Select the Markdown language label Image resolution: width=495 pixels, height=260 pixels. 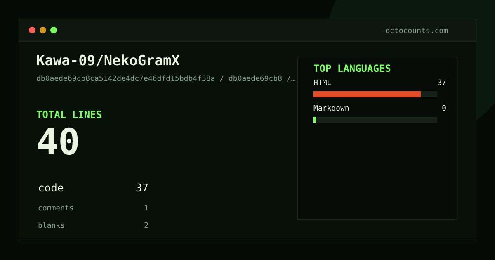click(331, 108)
